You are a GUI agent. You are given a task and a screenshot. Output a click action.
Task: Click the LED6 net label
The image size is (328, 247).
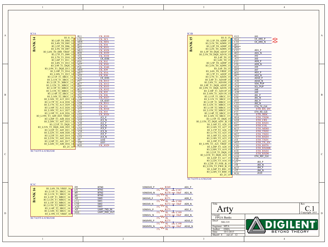103,140
